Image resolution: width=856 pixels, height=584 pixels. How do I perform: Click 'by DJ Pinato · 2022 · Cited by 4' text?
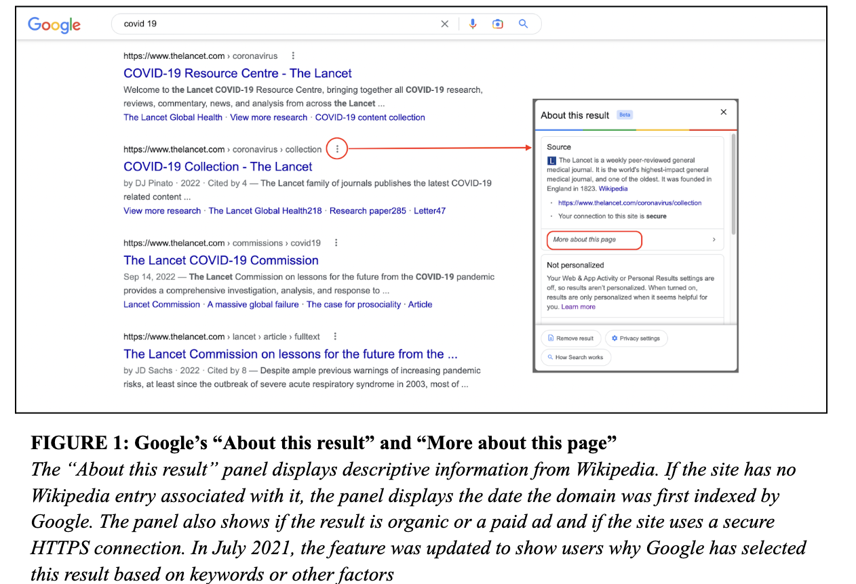pos(186,183)
